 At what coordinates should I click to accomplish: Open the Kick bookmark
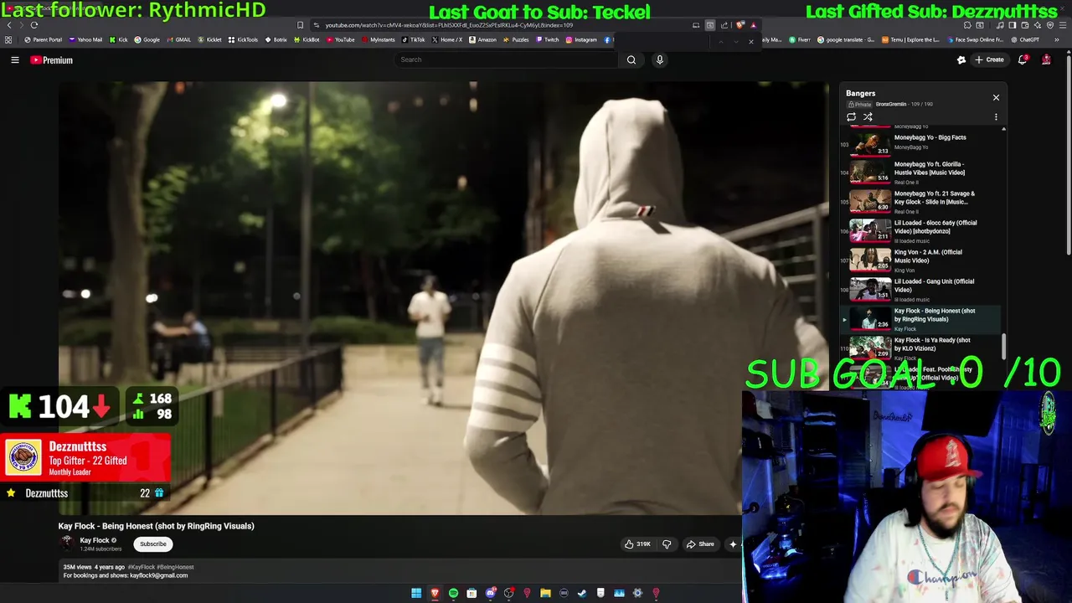pyautogui.click(x=118, y=39)
